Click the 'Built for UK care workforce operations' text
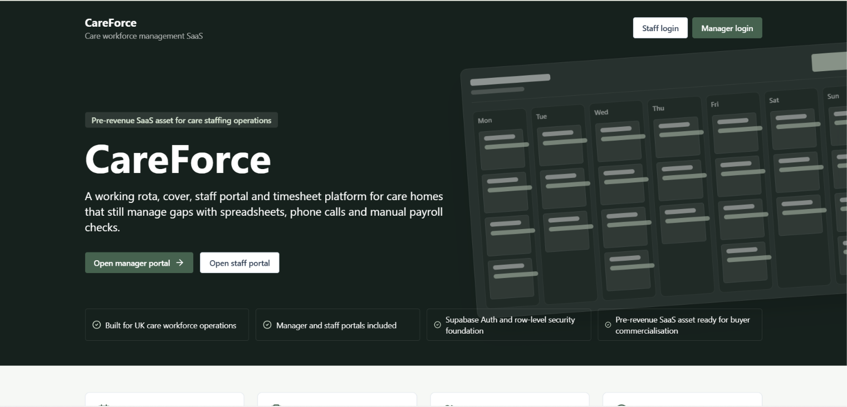 (x=171, y=325)
